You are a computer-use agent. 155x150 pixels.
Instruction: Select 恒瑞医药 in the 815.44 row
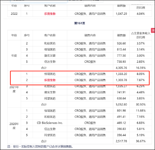click(50, 49)
